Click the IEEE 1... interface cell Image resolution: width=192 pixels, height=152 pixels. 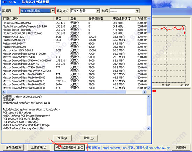[x=61, y=81]
